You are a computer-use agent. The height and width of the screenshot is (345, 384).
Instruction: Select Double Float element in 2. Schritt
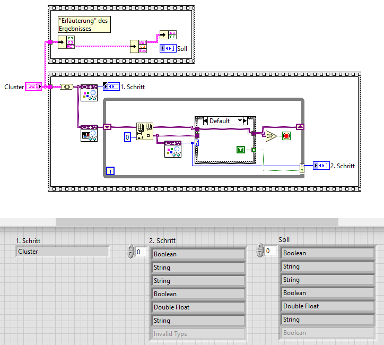[198, 307]
